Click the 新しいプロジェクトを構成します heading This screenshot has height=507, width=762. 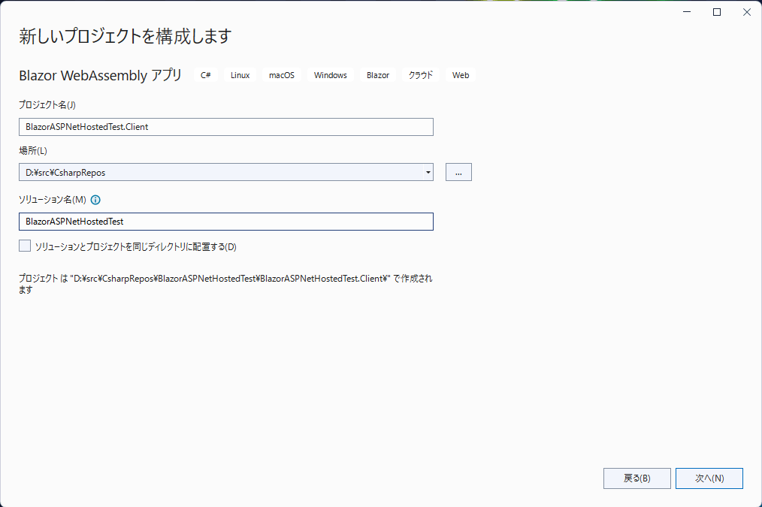pos(125,36)
